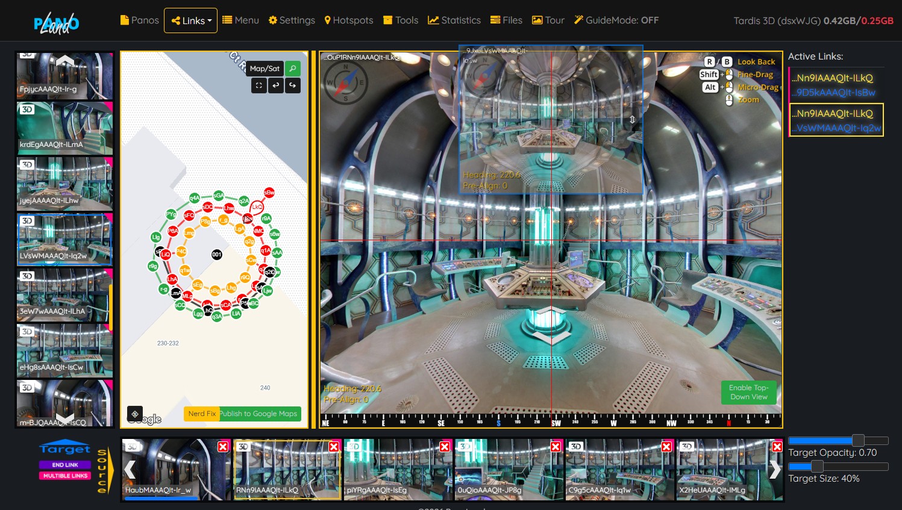This screenshot has height=510, width=902.
Task: Select the orange q1w map node
Action: [185, 270]
